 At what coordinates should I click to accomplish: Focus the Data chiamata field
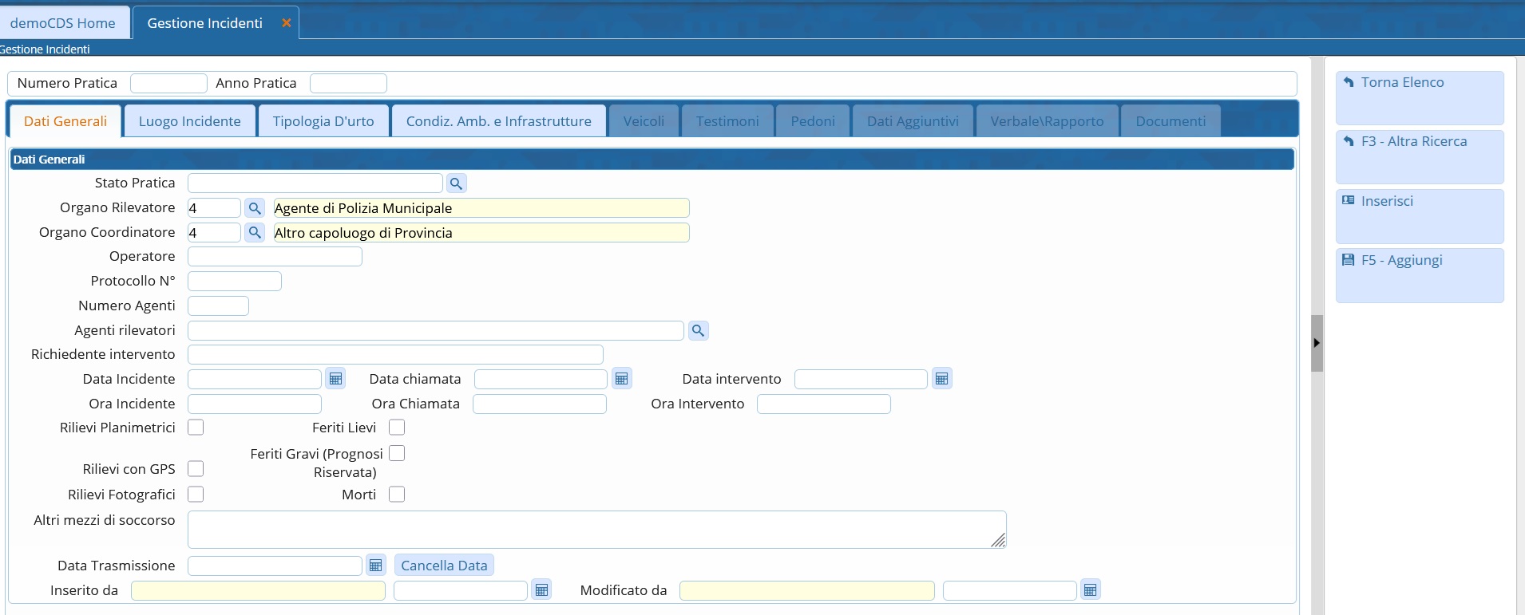(x=541, y=379)
